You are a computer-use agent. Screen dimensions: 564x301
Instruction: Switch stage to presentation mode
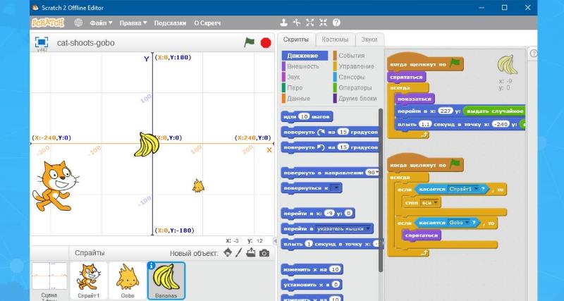click(42, 42)
